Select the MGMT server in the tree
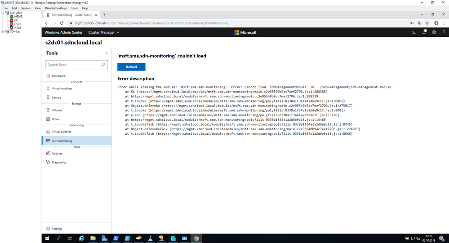 pos(18,17)
